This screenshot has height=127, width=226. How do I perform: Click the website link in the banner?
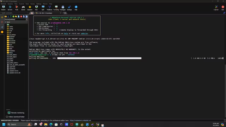(x=84, y=34)
